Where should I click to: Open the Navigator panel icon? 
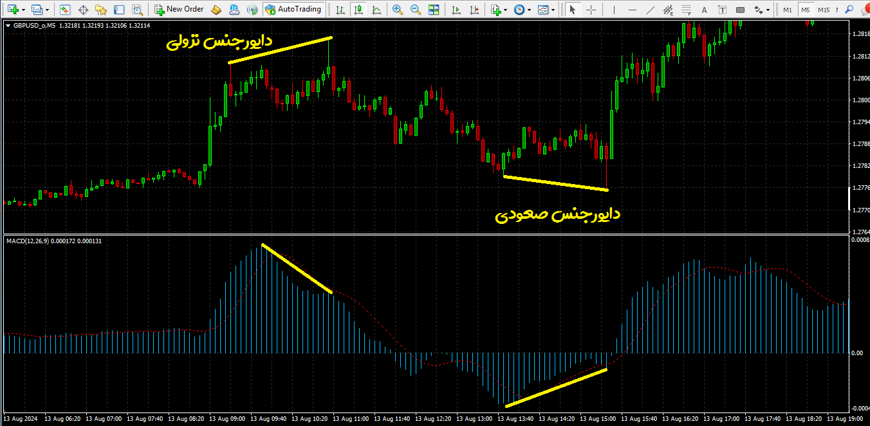coord(101,10)
